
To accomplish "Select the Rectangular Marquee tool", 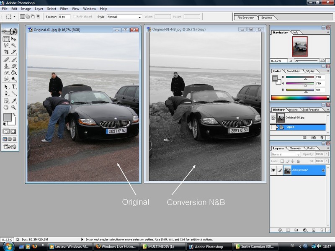I will click(x=6, y=39).
